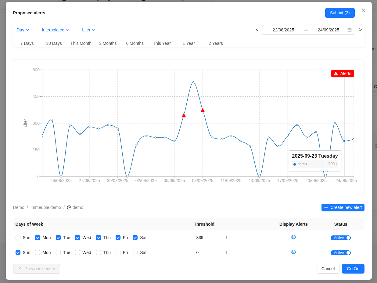The width and height of the screenshot is (377, 283).
Task: Uncheck Mon in the first alert row
Action: pos(37,238)
